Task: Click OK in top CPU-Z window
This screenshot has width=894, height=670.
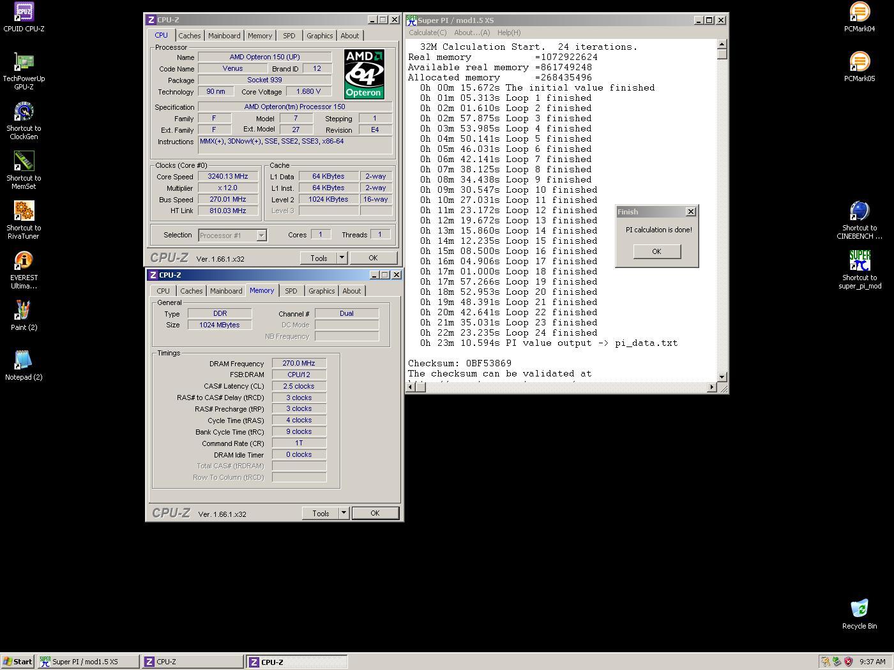Action: 373,258
